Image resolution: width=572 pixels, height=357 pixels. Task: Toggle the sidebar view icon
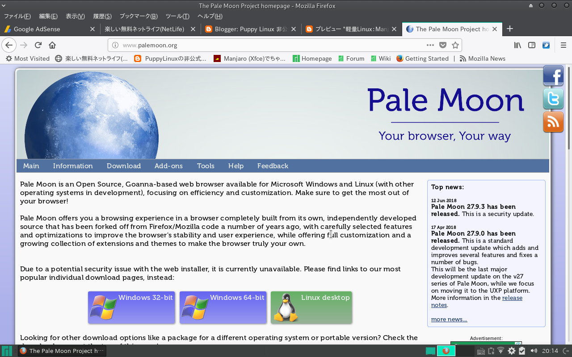pyautogui.click(x=532, y=45)
